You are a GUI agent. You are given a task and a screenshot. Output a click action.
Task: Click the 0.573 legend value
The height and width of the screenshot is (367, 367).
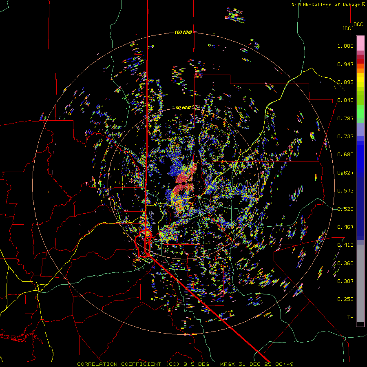(345, 191)
